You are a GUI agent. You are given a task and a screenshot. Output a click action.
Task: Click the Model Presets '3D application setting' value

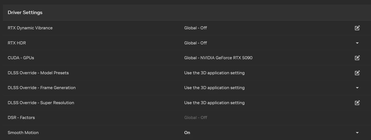(x=214, y=73)
